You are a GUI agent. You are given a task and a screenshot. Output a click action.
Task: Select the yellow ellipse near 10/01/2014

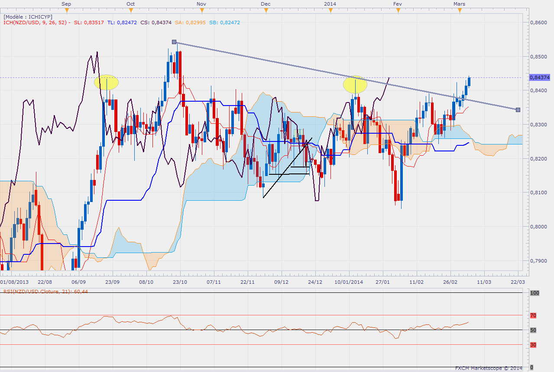click(355, 84)
